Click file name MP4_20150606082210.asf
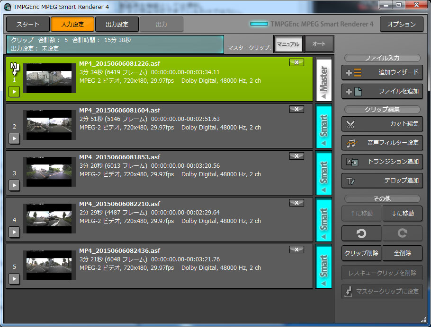431x327 pixels. pos(119,204)
